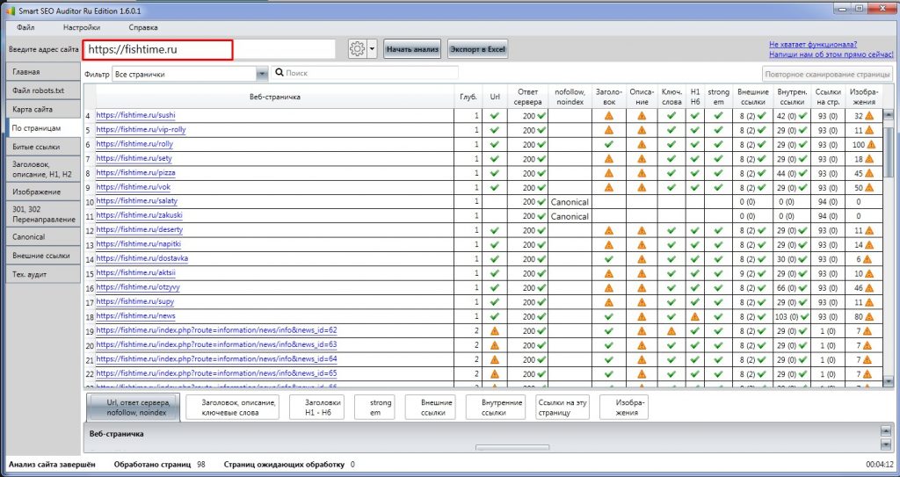Click Url warning icon in news_id=65 row
This screenshot has width=900, height=477.
pyautogui.click(x=494, y=373)
